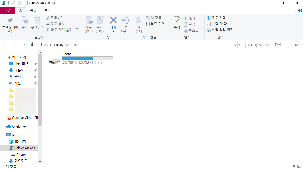Click the pin icon beside 바탕 화면
Image resolution: width=303 pixels, height=170 pixels.
[x=35, y=64]
